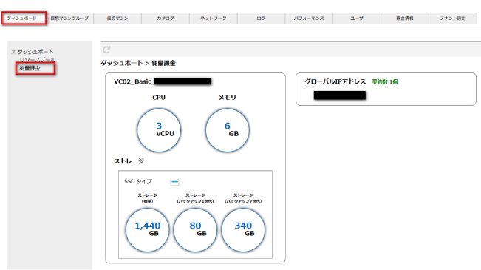Click the ストレージ (標準) label
This screenshot has height=270, width=481.
coord(147,198)
